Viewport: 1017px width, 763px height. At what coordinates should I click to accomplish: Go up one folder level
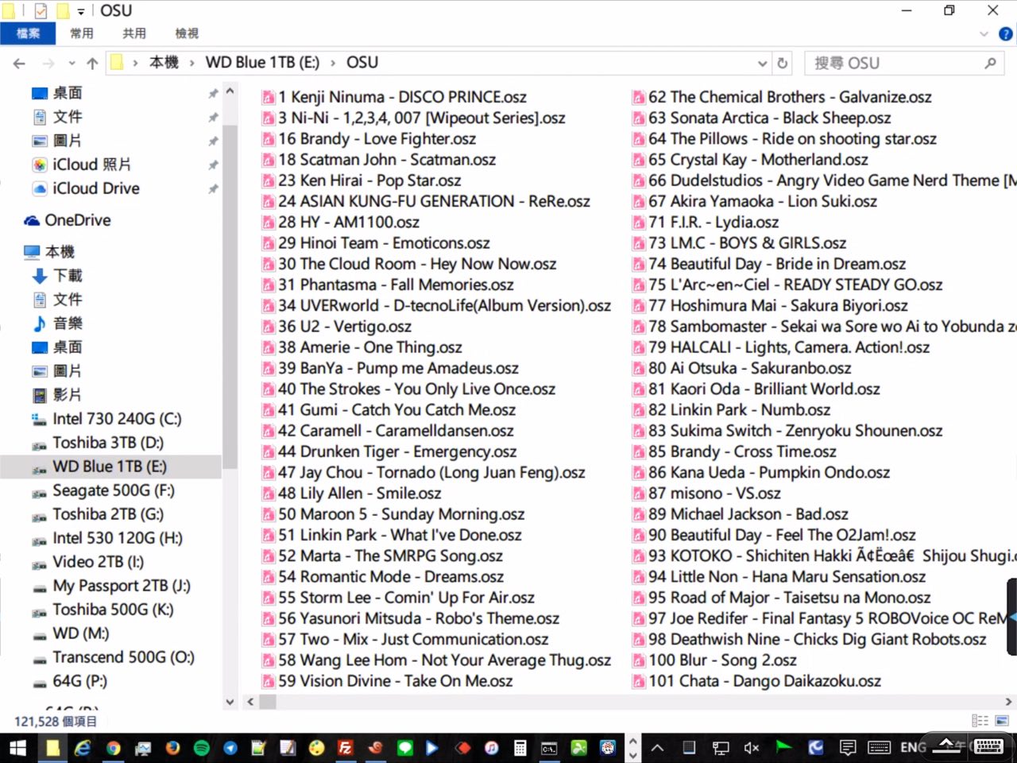(x=92, y=64)
